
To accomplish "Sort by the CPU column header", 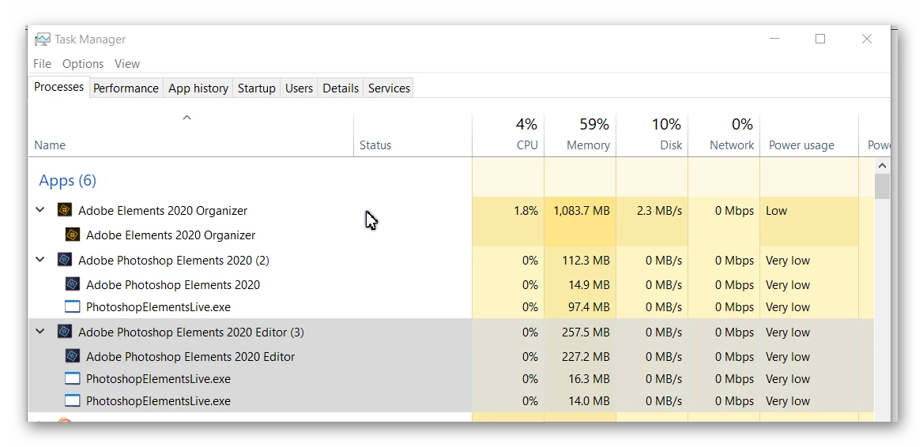I will click(508, 135).
